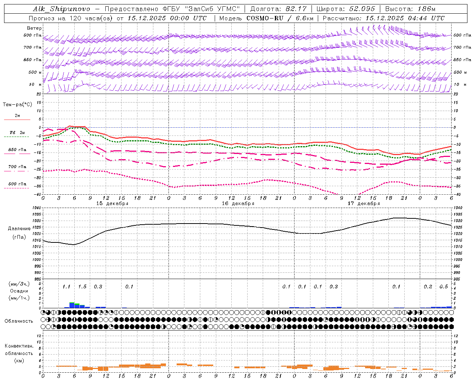Screen dimensions: 473x379
Task: Pick the 500 гПа temperature legend entry
Action: tap(17, 184)
